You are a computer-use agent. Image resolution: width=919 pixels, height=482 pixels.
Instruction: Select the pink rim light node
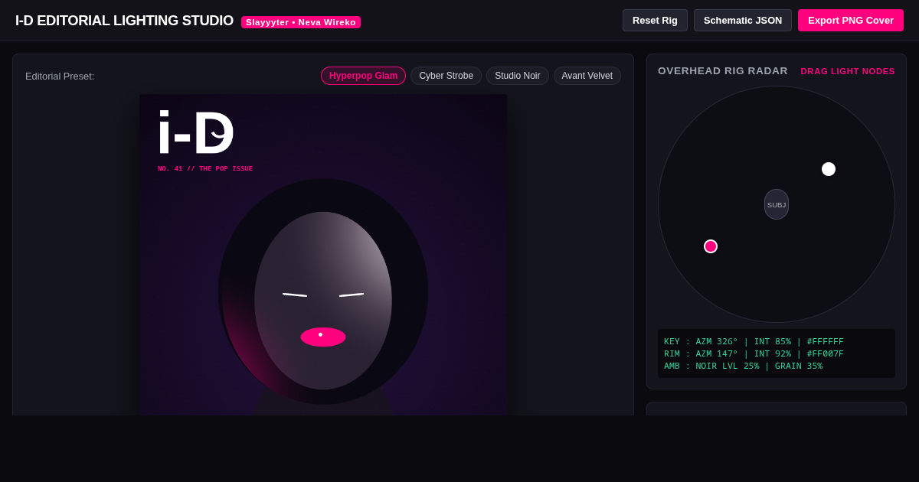click(x=711, y=246)
